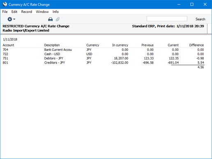Open the Window menu
The height and width of the screenshot is (159, 212).
42,12
